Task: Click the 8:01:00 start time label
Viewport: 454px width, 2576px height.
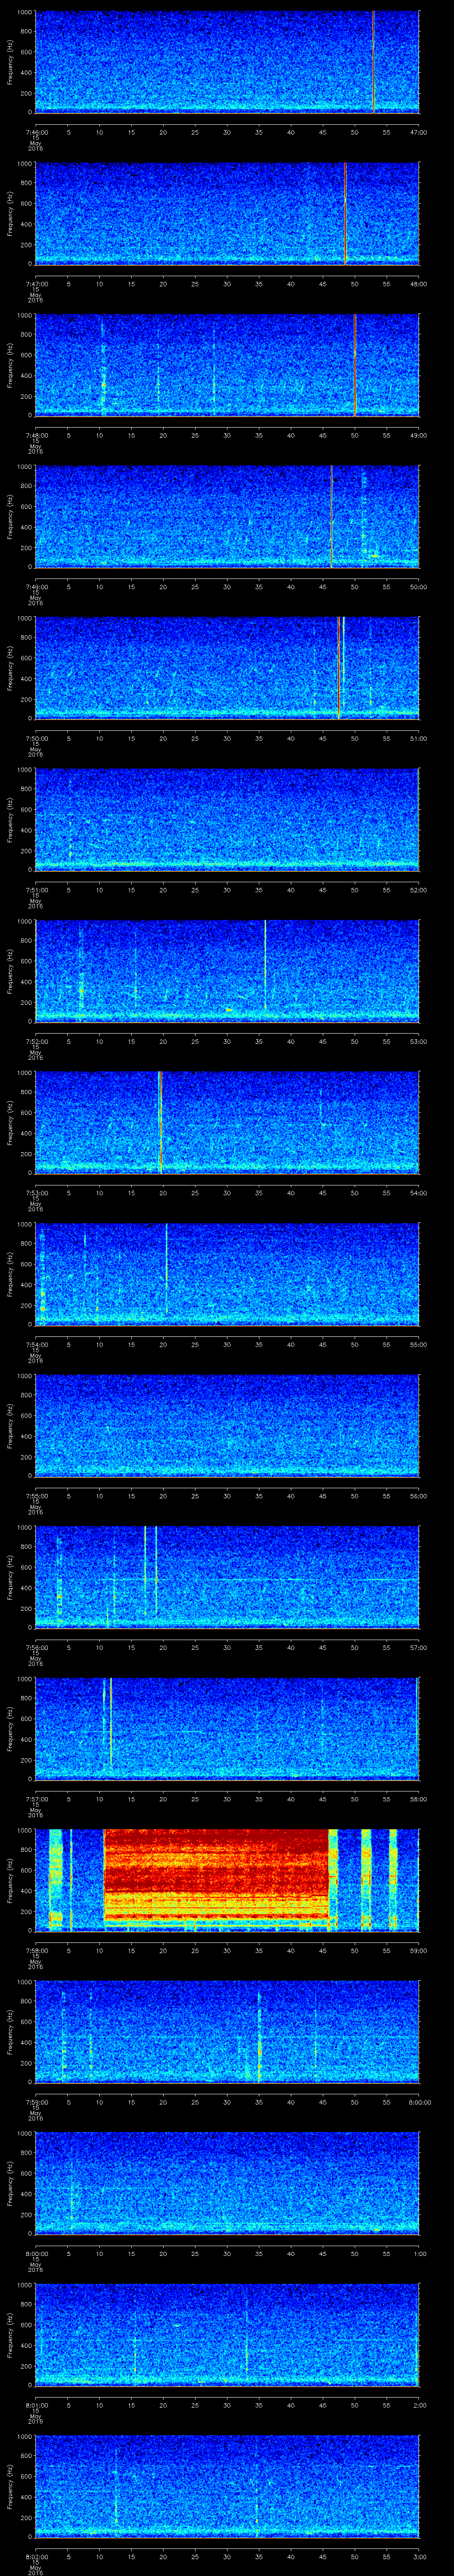Action: point(36,2405)
